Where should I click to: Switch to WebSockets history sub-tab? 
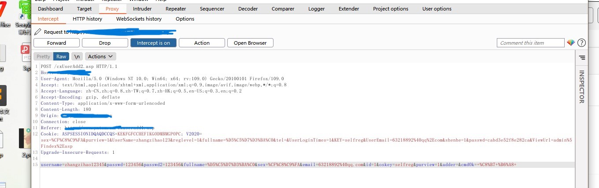(139, 19)
